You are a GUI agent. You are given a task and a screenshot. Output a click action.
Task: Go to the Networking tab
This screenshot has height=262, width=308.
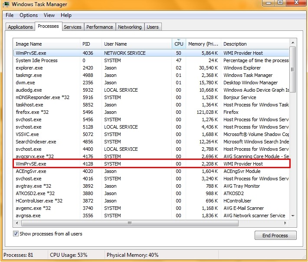(x=130, y=27)
